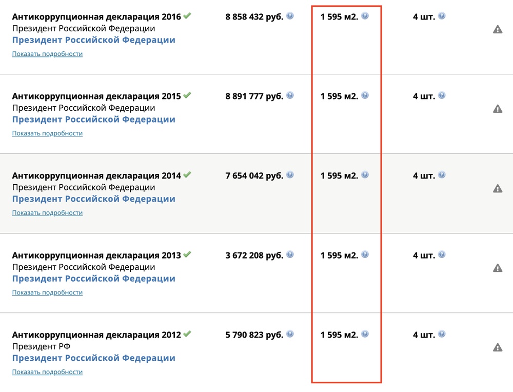Click green checkmark next to 2013 declaration
This screenshot has width=513, height=392.
[187, 254]
